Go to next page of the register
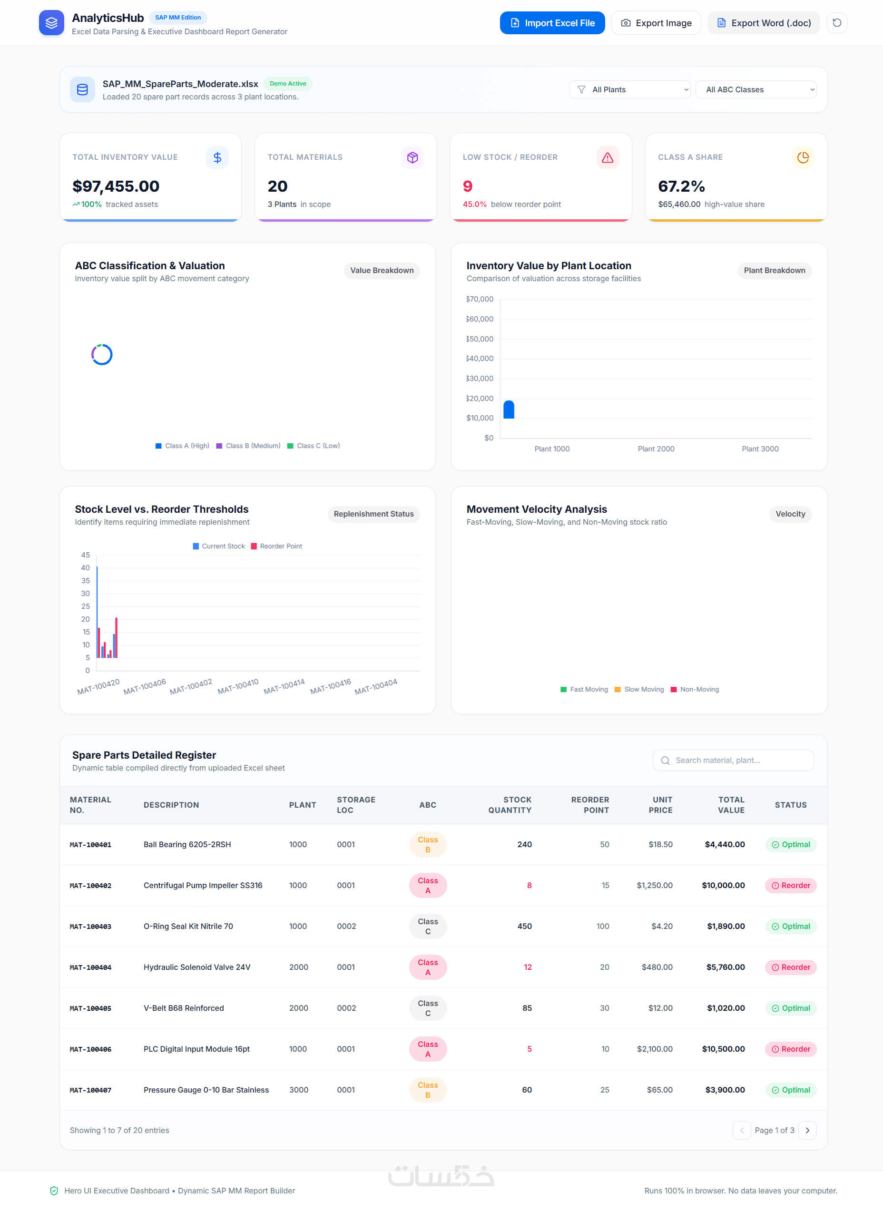This screenshot has width=883, height=1211. [807, 1130]
